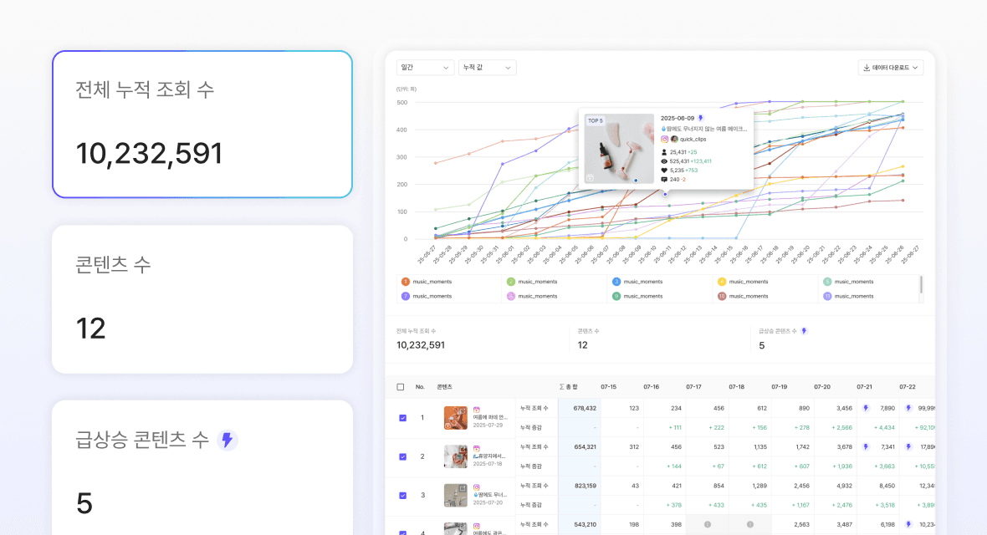
Task: Click the lightning icon in row 4's 07-22 cell
Action: point(908,524)
